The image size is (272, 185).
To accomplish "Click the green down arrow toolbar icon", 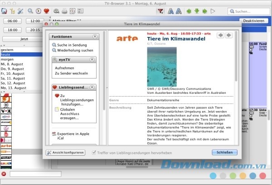I will coord(196,11).
